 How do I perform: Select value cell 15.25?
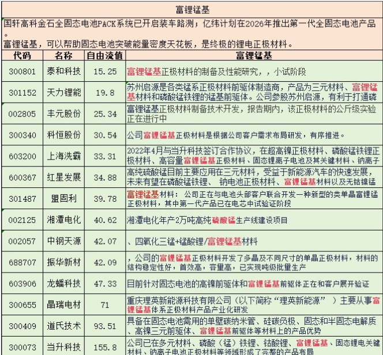105,71
